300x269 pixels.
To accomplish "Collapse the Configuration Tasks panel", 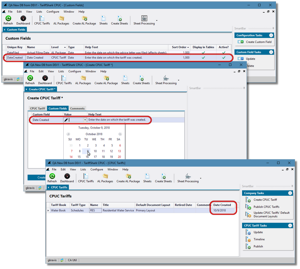I will (x=271, y=35).
